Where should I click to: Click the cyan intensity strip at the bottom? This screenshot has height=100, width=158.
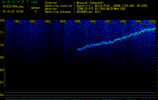pos(80,100)
